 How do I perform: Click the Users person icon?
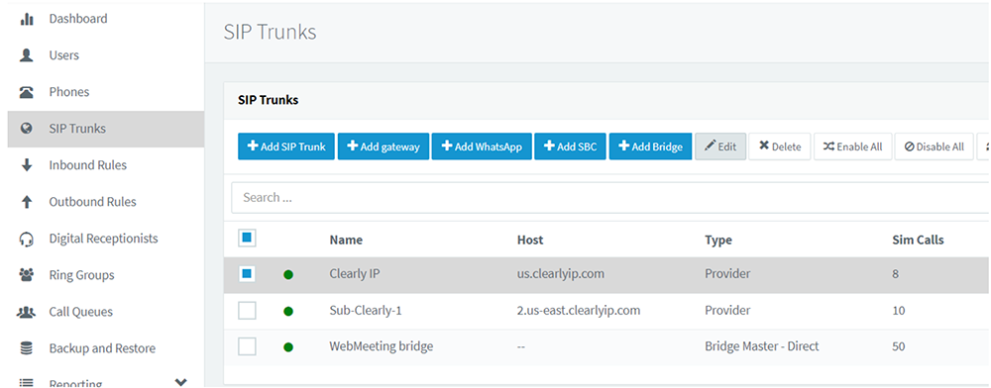point(27,55)
